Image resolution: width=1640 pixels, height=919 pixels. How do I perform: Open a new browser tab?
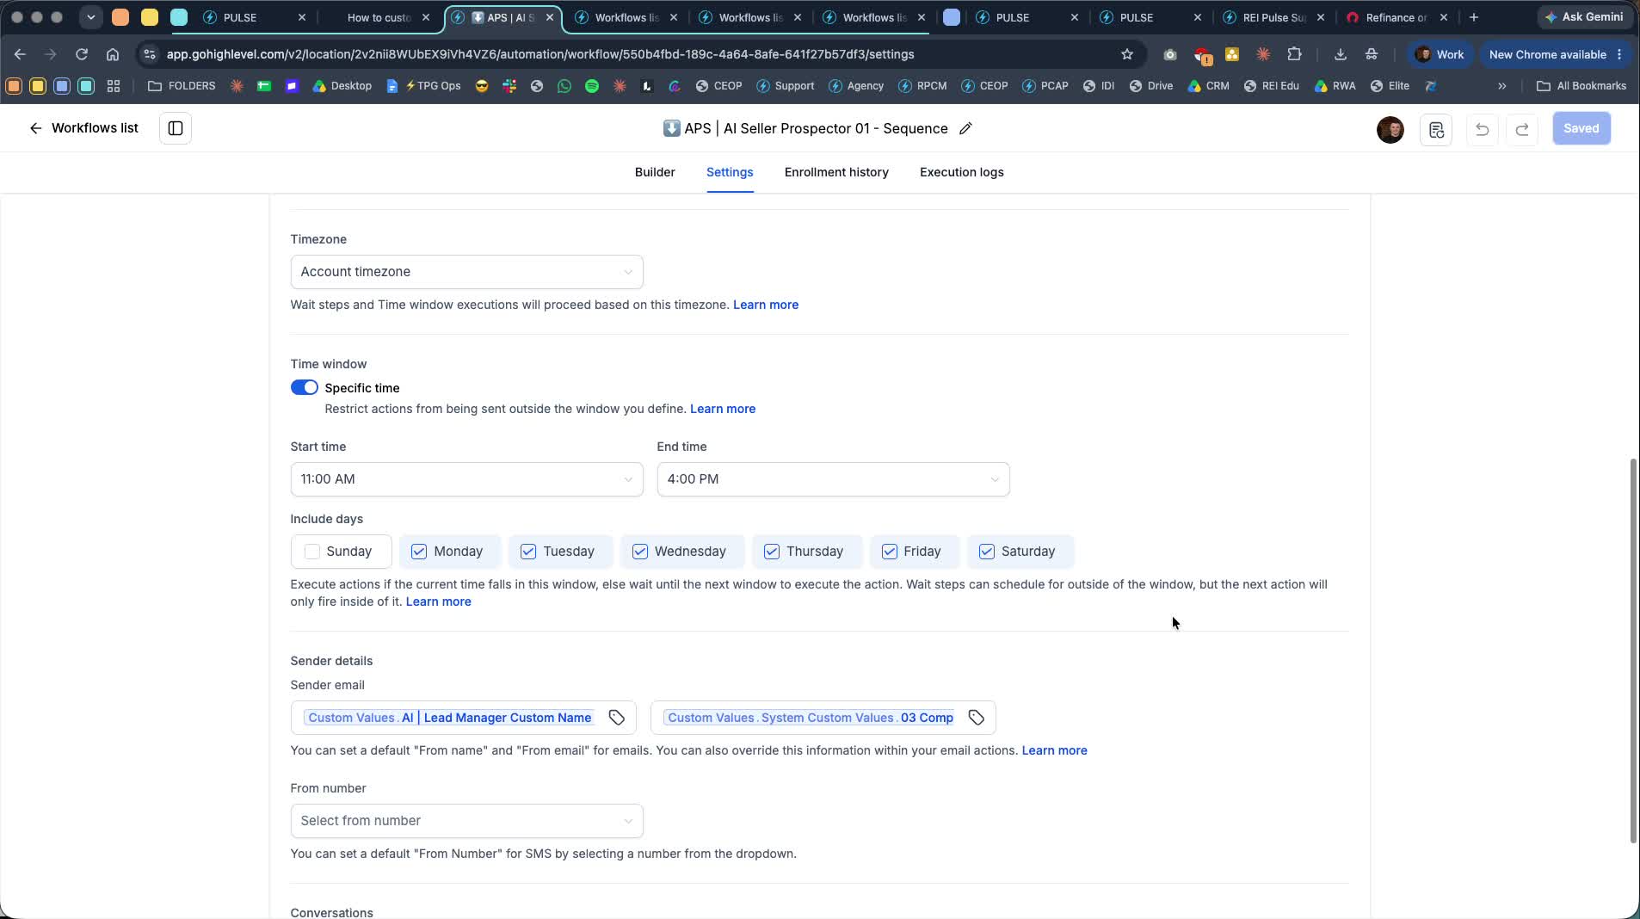[1473, 17]
